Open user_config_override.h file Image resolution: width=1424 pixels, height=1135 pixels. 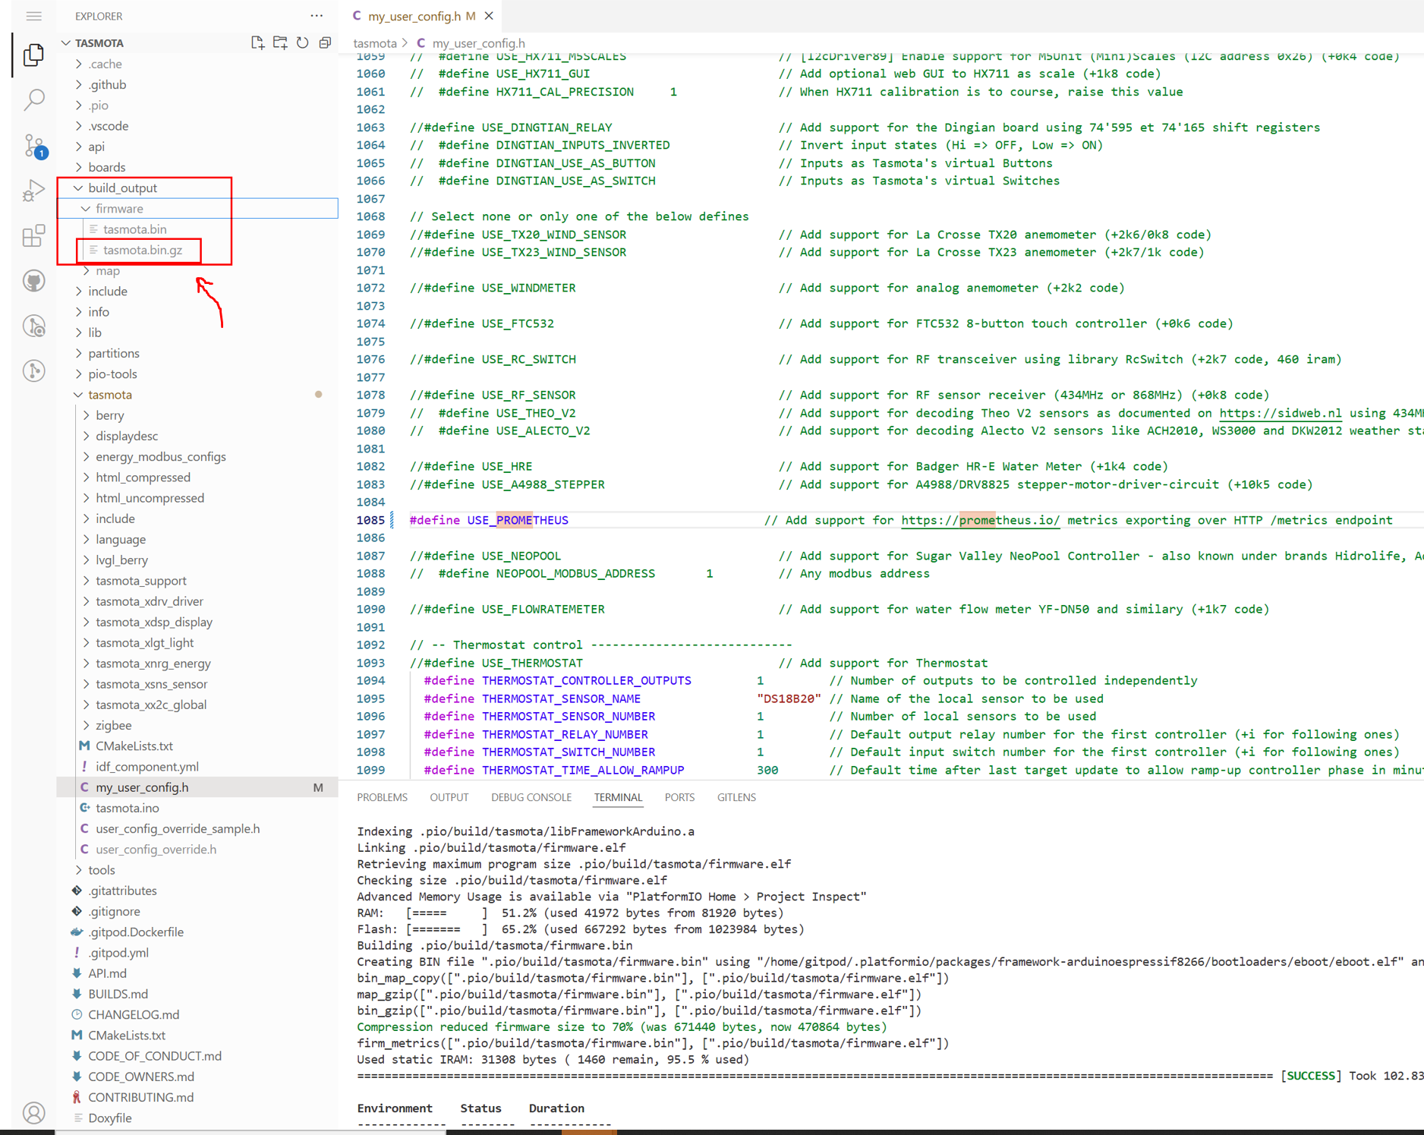(156, 849)
